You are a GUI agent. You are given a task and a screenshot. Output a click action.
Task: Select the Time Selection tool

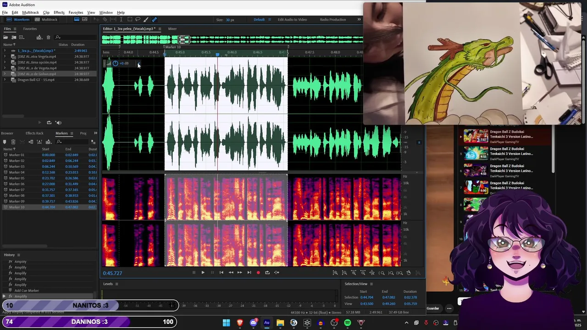tap(121, 19)
